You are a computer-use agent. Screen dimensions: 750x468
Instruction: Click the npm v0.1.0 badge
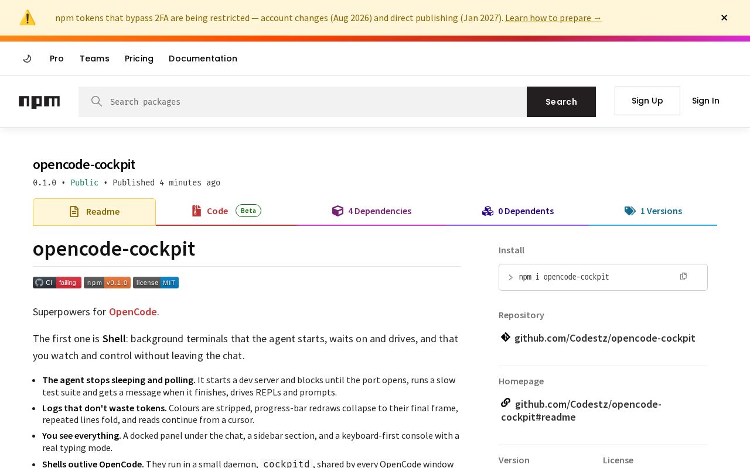107,283
